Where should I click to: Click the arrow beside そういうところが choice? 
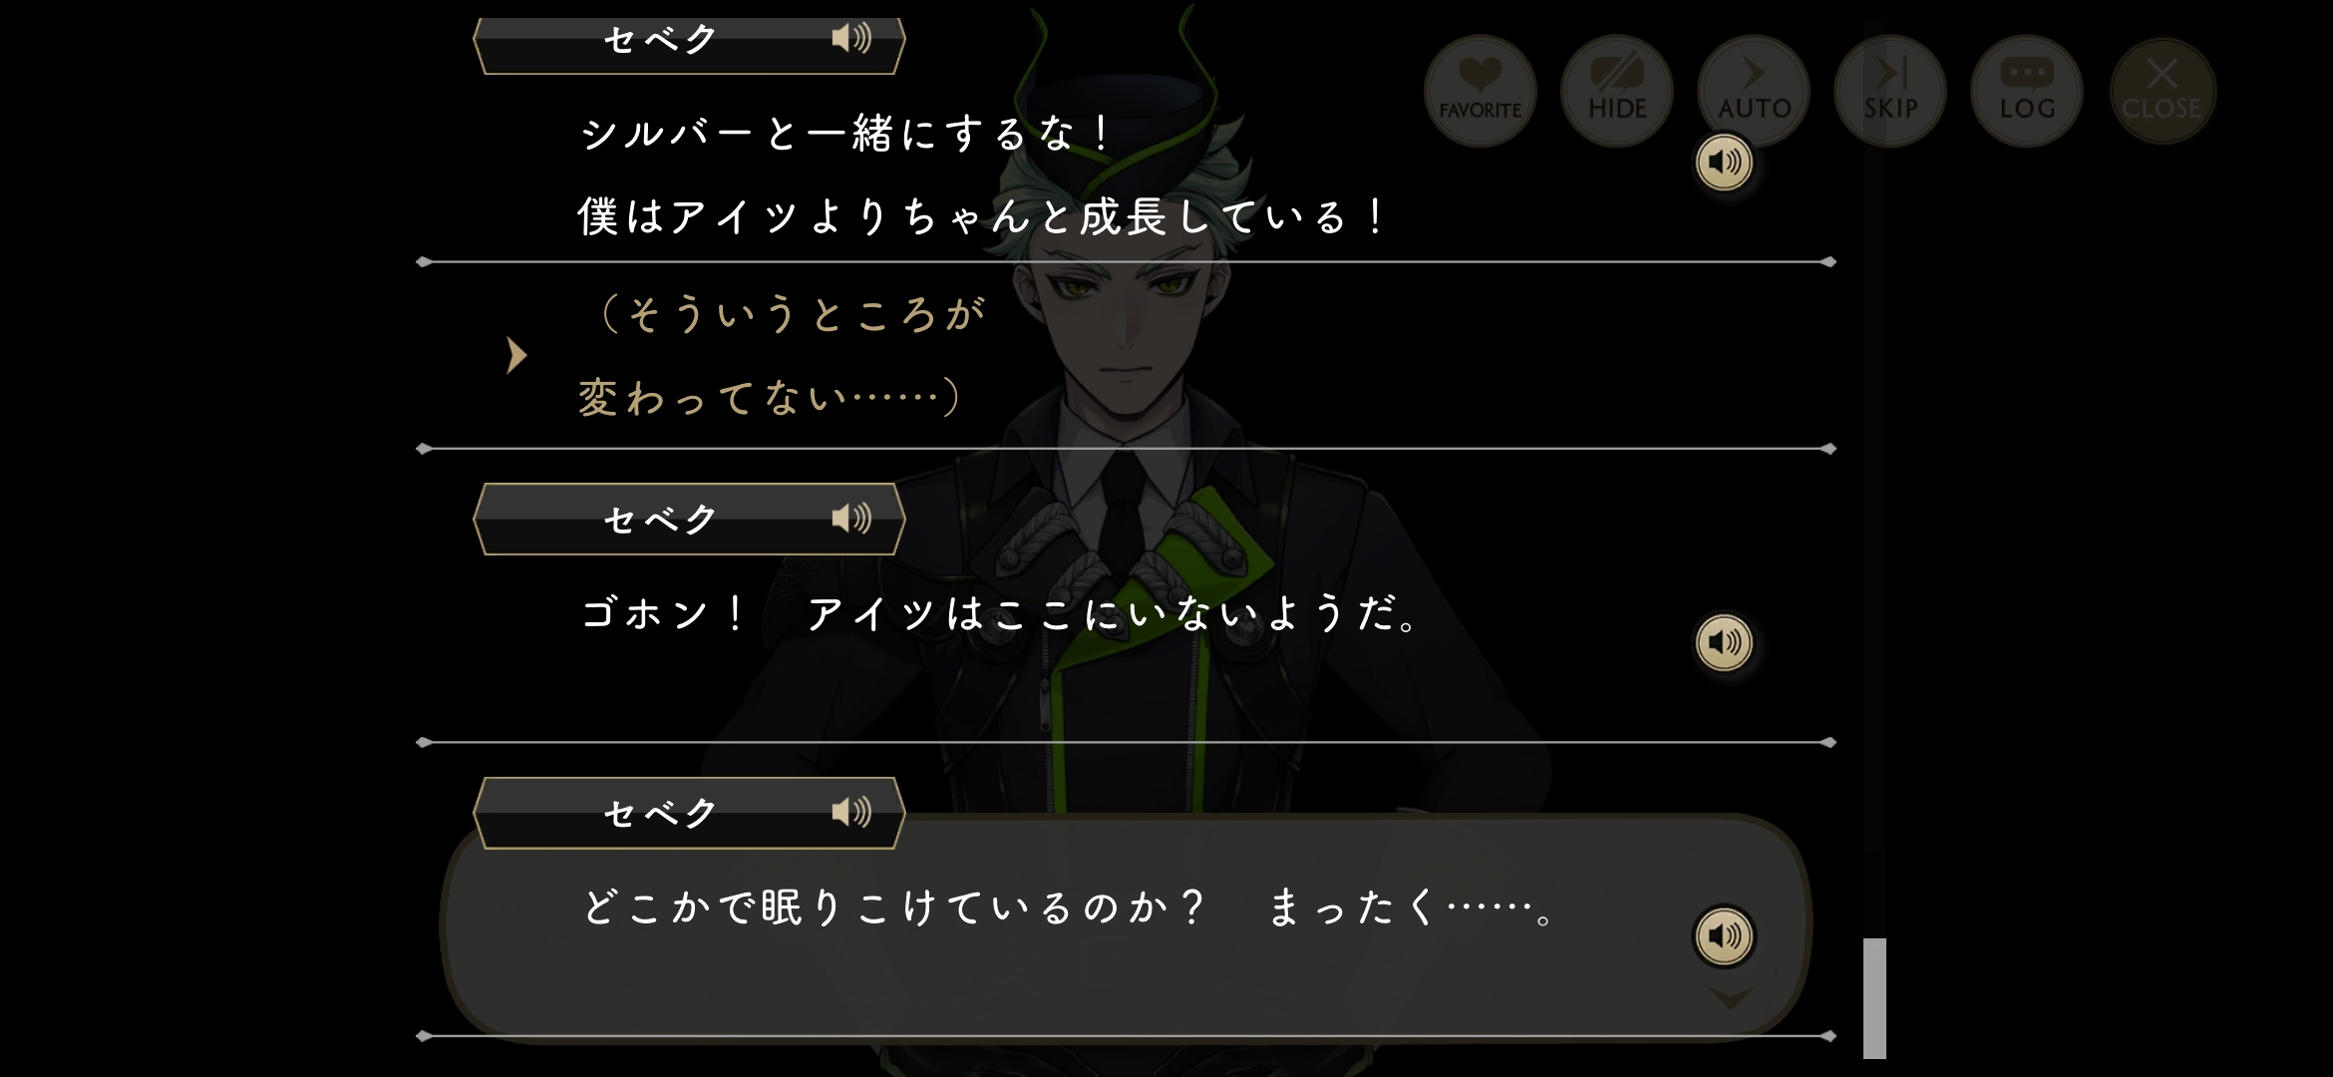[515, 355]
